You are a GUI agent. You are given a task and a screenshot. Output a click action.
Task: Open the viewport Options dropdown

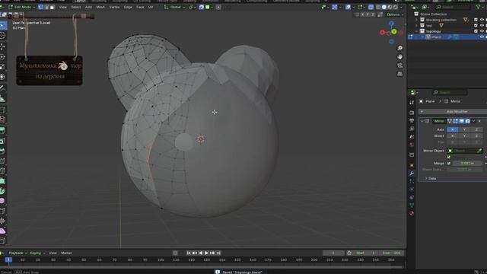coord(395,14)
